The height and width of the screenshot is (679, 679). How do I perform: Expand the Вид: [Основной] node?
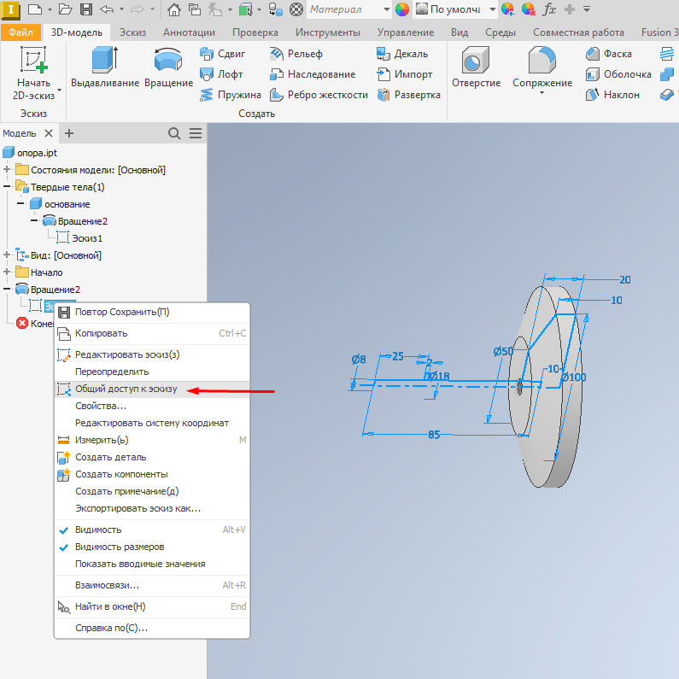tap(7, 255)
